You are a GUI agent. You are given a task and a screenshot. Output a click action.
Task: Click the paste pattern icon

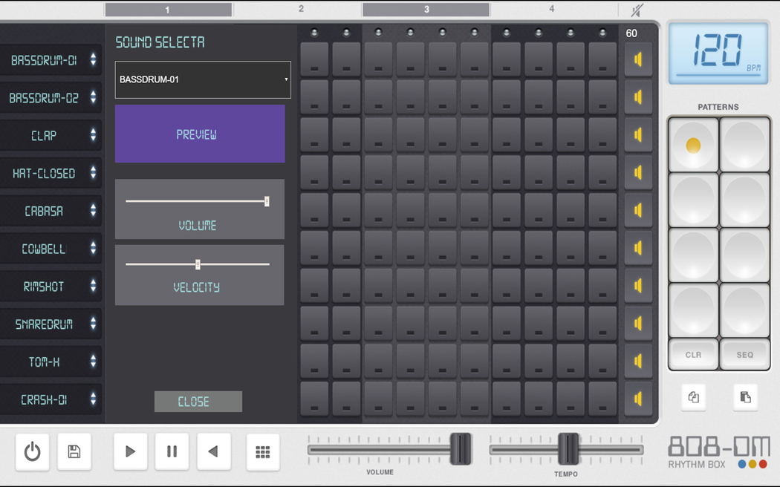(745, 397)
